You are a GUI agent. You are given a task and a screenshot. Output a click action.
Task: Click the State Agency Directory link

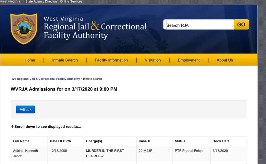click(x=41, y=2)
